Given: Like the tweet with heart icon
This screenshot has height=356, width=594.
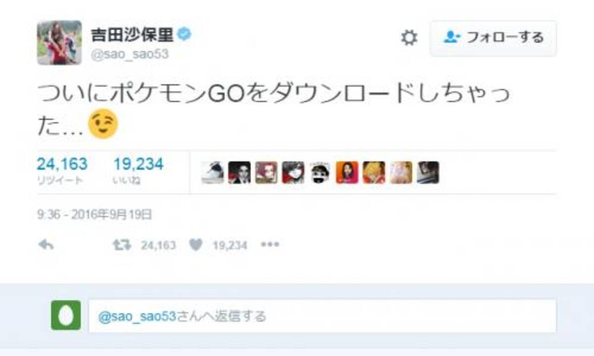Looking at the screenshot, I should [x=196, y=245].
